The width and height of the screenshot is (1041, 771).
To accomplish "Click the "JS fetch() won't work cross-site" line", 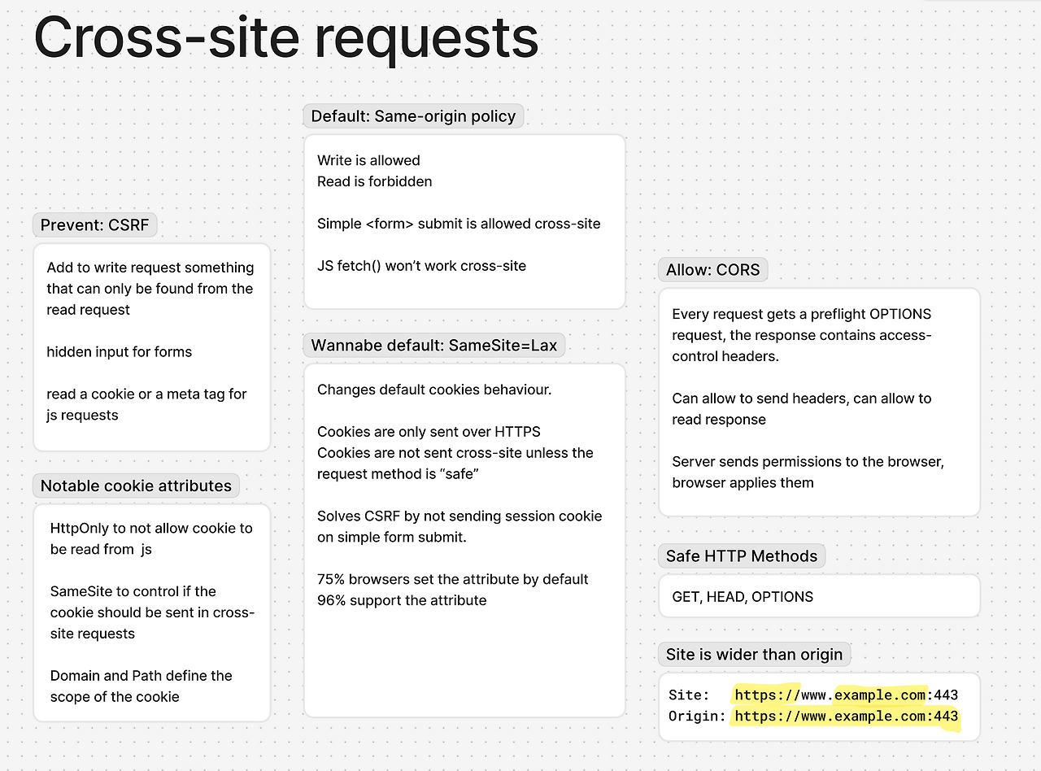I will click(x=421, y=265).
